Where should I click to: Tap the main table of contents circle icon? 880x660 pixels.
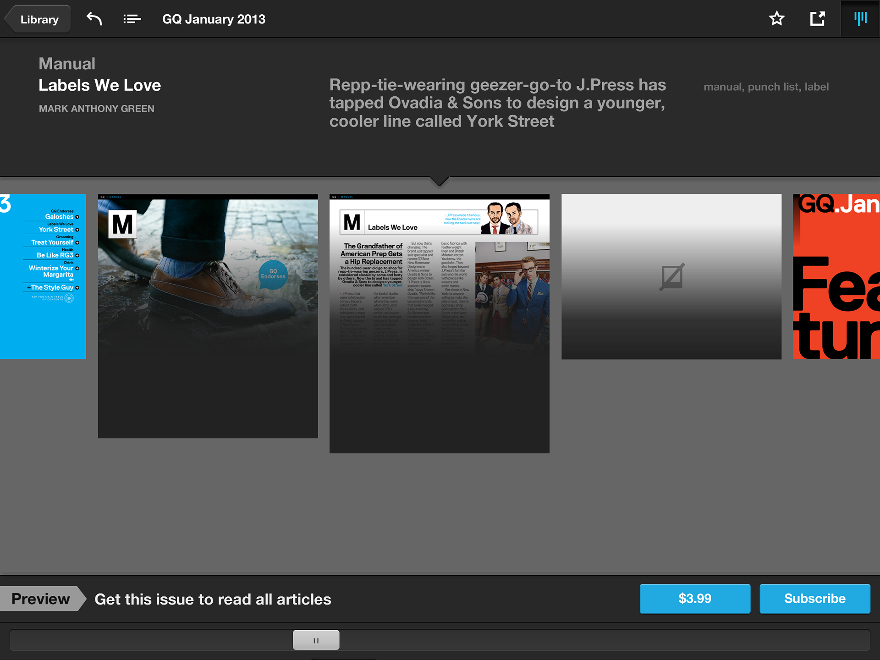point(69,298)
